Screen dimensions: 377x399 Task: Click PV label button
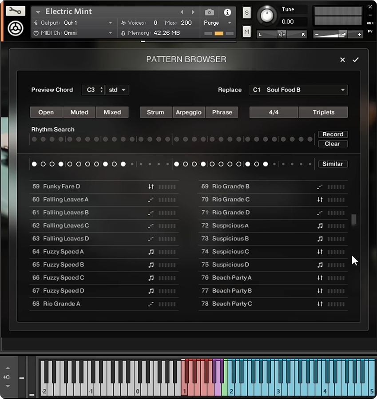pyautogui.click(x=370, y=32)
